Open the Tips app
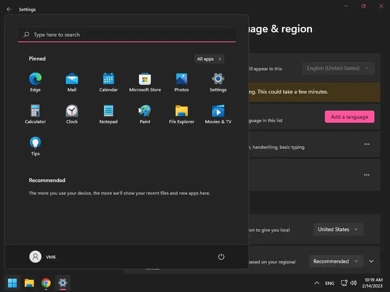 coord(35,146)
